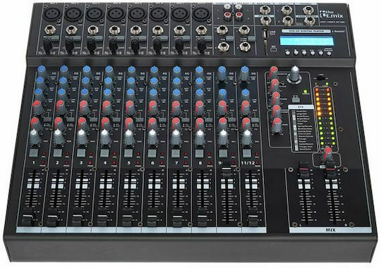
Task: Select the channel 6 quarter-inch line jack
Action: pos(157,30)
